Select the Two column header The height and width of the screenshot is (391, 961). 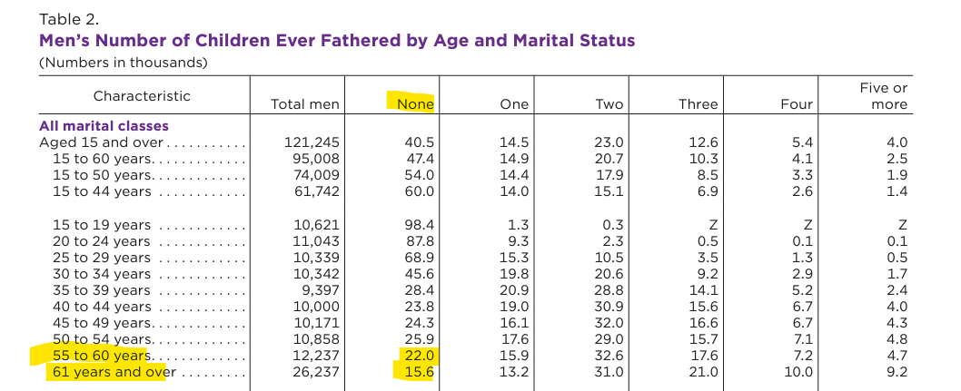(x=609, y=104)
